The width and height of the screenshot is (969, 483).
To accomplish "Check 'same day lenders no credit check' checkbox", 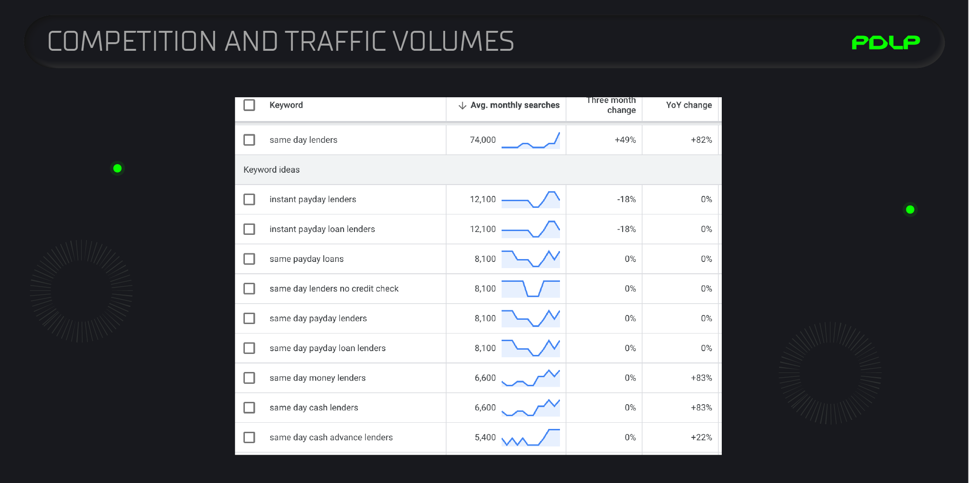I will pos(249,288).
